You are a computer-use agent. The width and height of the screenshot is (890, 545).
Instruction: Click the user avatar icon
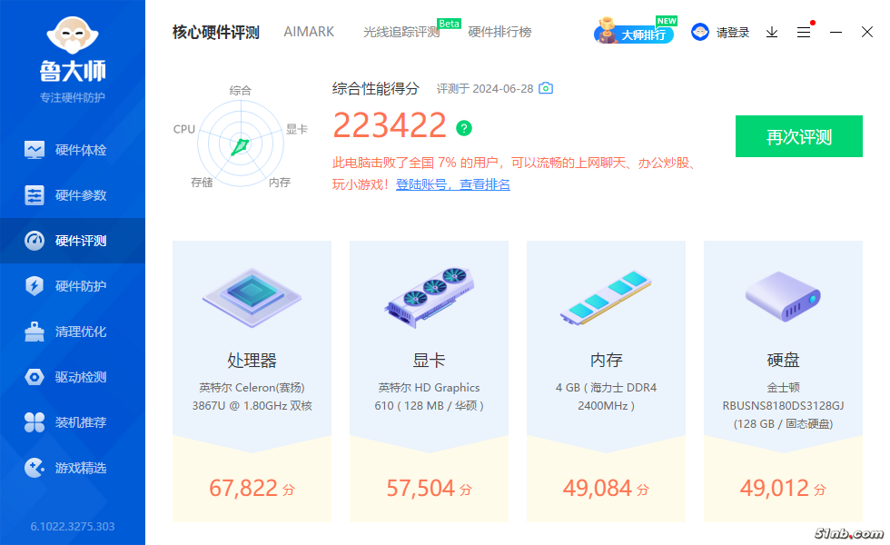[700, 32]
